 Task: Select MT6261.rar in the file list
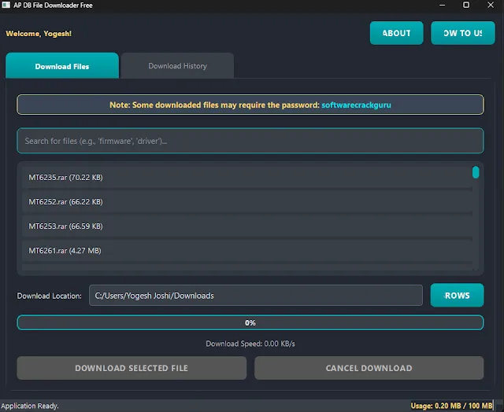(247, 251)
